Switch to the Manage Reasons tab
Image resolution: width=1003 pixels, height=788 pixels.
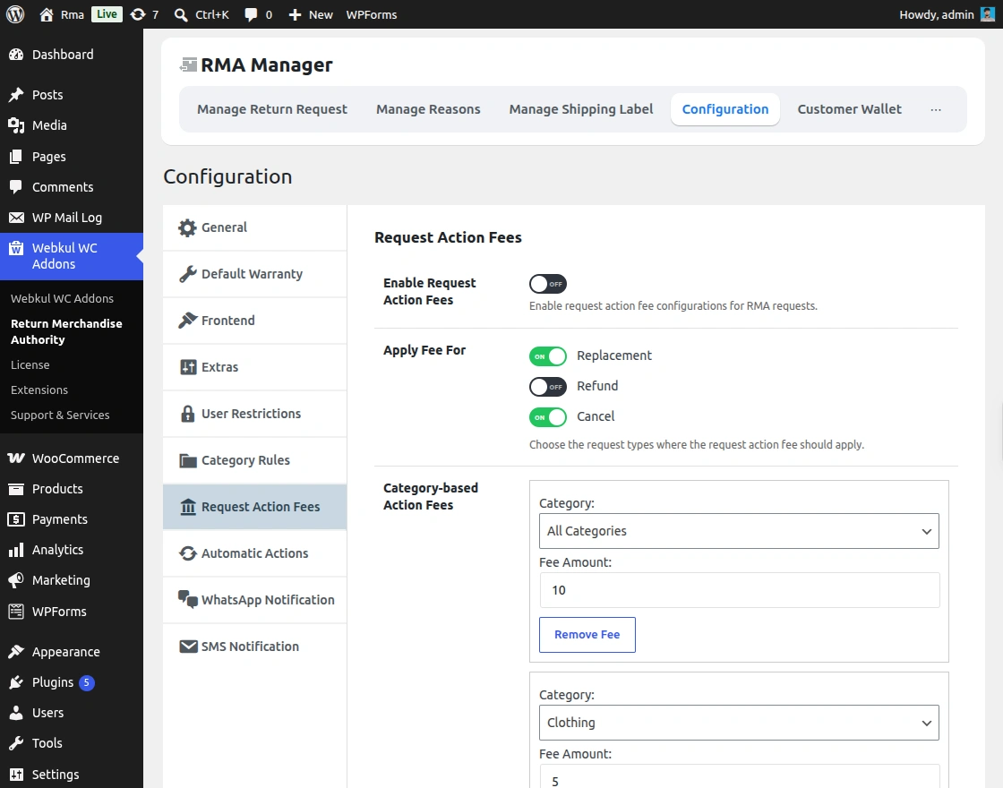click(428, 109)
